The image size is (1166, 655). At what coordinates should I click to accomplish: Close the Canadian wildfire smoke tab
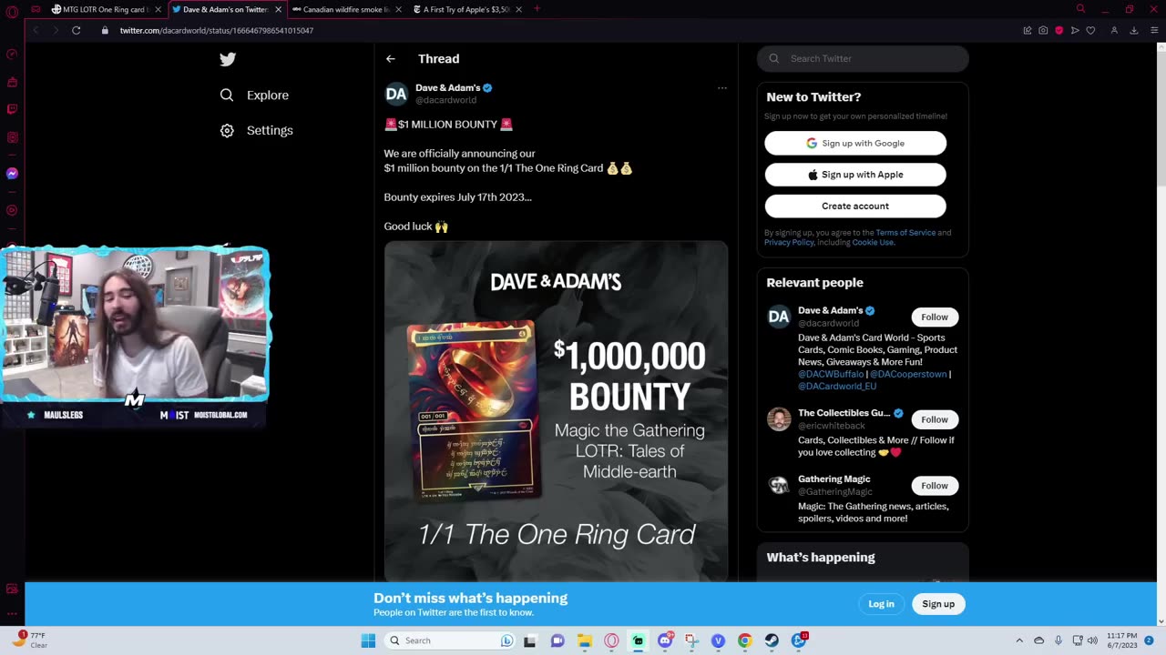pyautogui.click(x=398, y=9)
